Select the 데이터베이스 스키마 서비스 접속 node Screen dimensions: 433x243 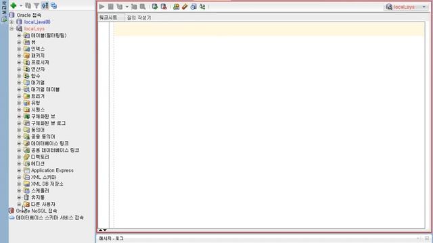click(49, 217)
